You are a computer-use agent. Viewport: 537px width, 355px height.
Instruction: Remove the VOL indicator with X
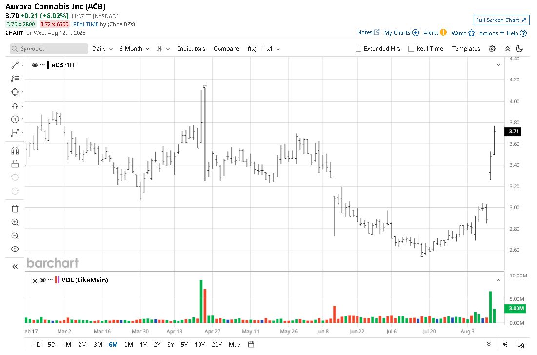pos(35,281)
